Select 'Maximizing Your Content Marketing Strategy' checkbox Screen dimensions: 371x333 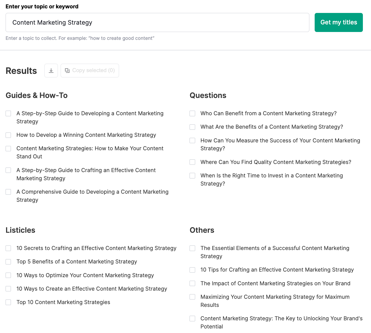[192, 297]
